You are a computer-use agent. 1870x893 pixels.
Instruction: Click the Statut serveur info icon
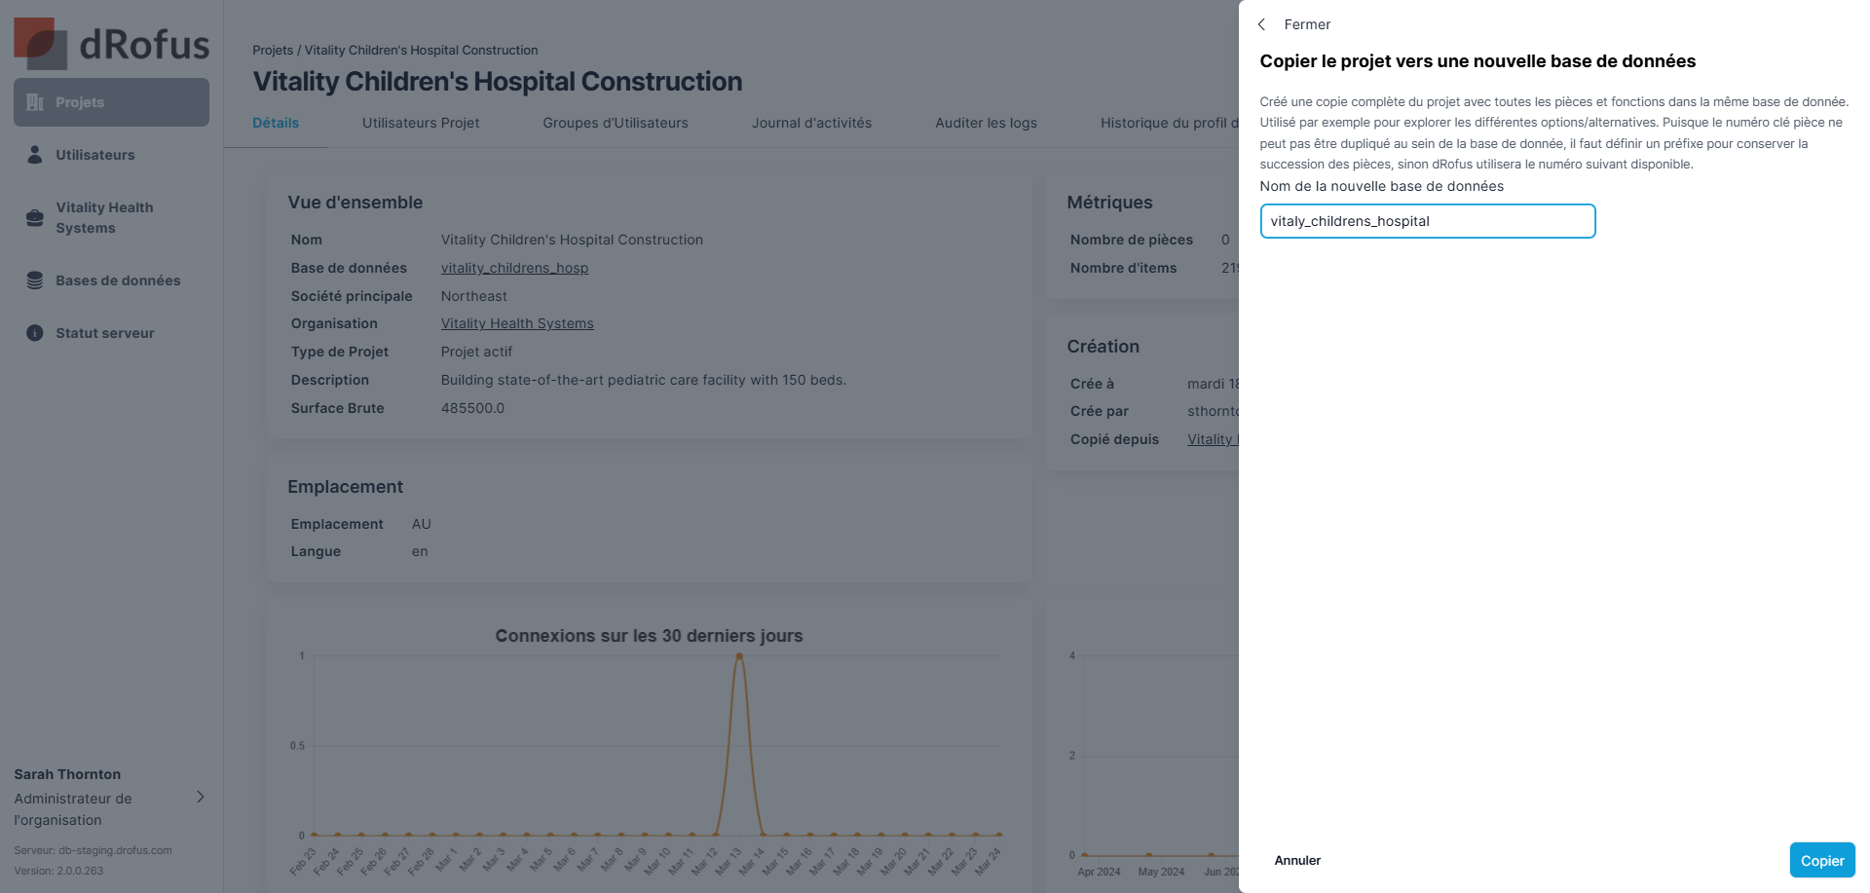[35, 333]
